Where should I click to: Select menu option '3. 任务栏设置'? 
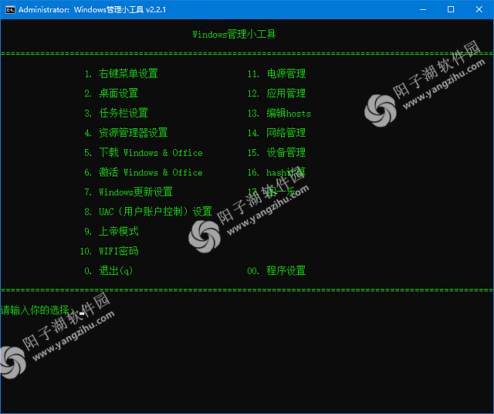[x=116, y=114]
